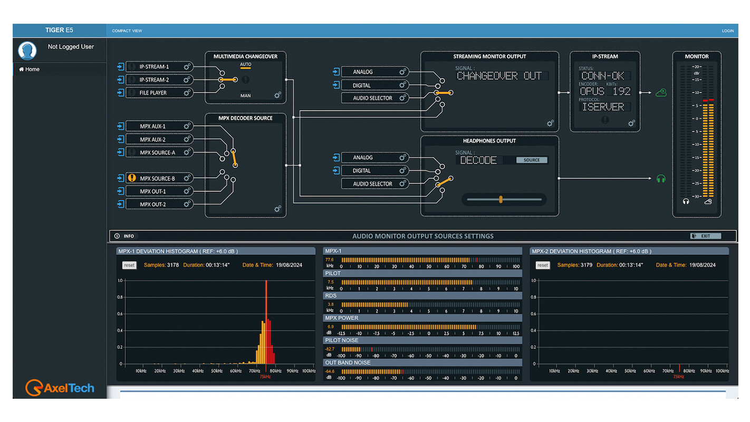Open IP-STREAM-1 gear settings
Viewport: 750px width, 422px height.
pos(187,67)
